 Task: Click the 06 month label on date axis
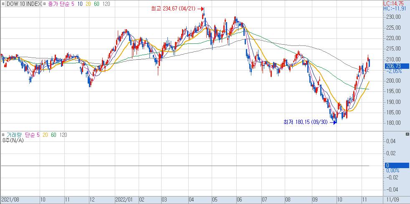point(239,199)
